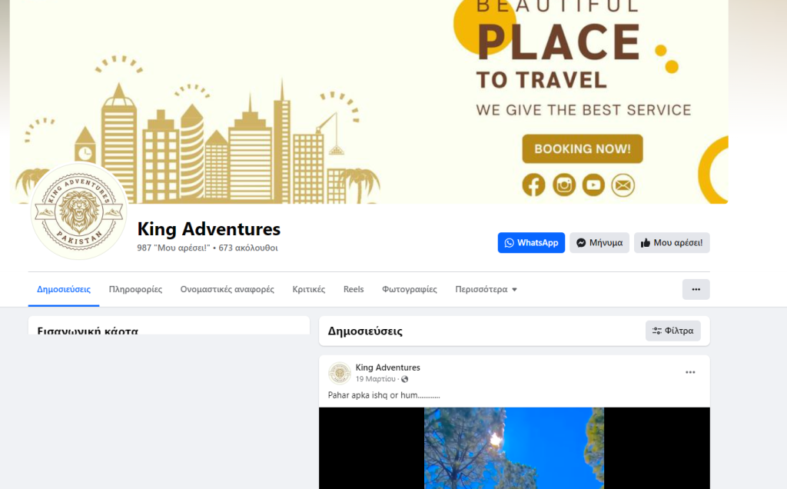Screen dimensions: 787x489
Task: Contact the page via the WhatsApp button
Action: [x=531, y=242]
